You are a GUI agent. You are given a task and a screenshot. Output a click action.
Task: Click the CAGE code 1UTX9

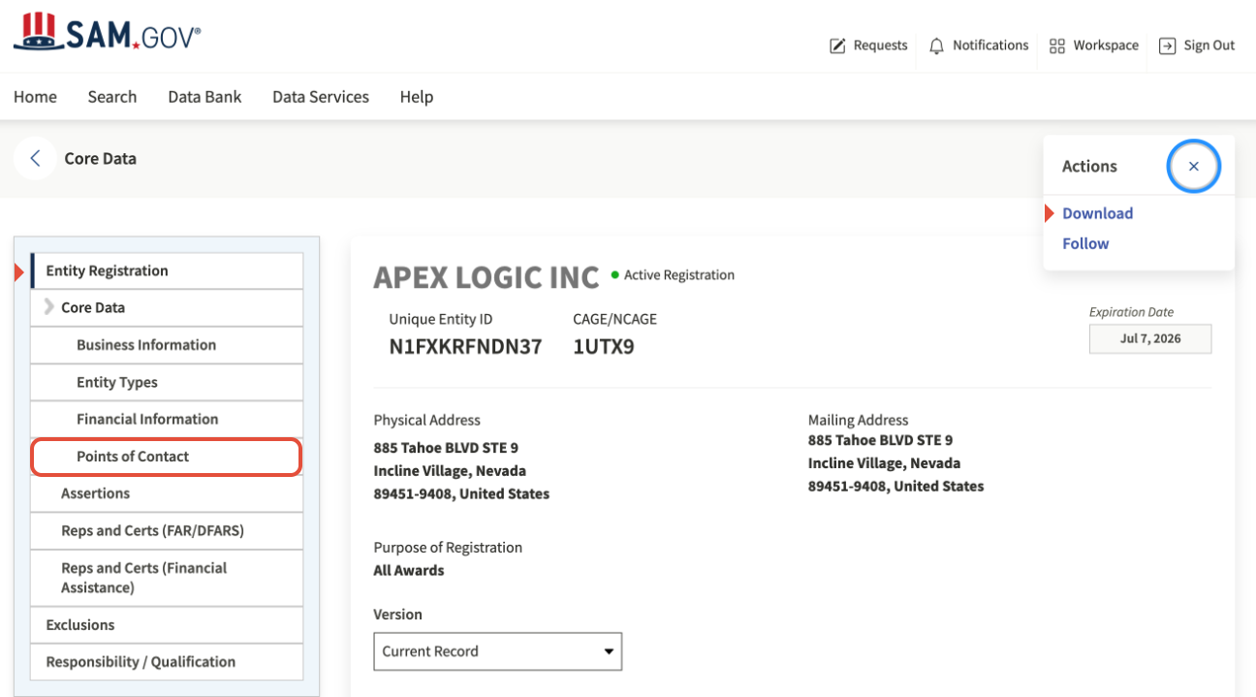[604, 346]
